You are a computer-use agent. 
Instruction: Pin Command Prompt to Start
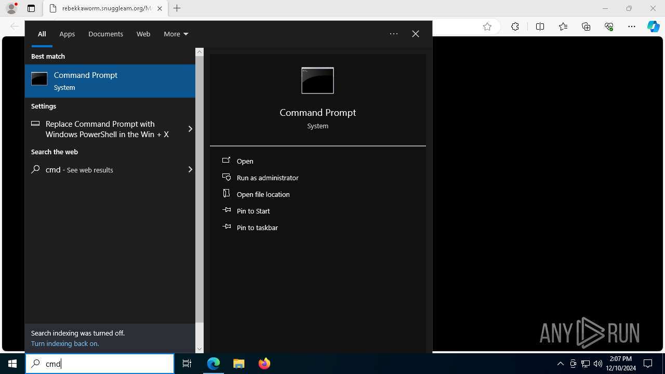click(x=253, y=211)
